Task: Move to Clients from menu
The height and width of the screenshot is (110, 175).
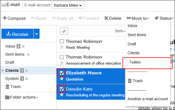Action: [x=133, y=53]
